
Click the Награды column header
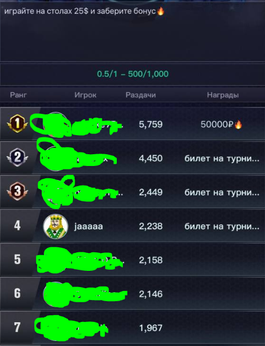tap(223, 95)
